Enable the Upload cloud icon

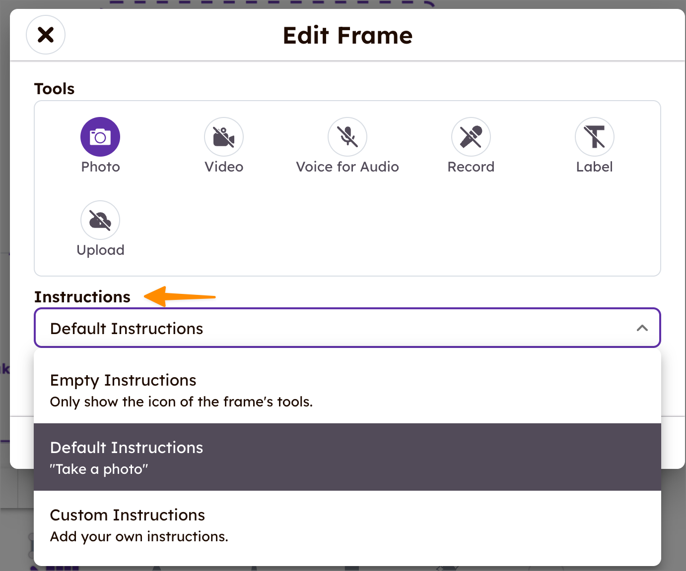pyautogui.click(x=100, y=220)
